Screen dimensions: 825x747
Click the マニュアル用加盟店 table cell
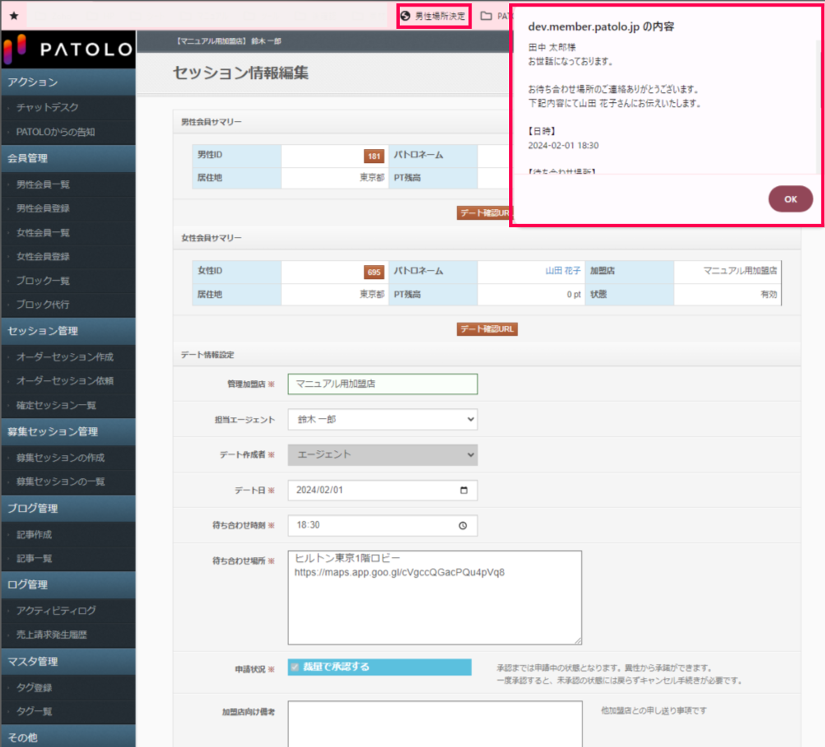click(727, 271)
